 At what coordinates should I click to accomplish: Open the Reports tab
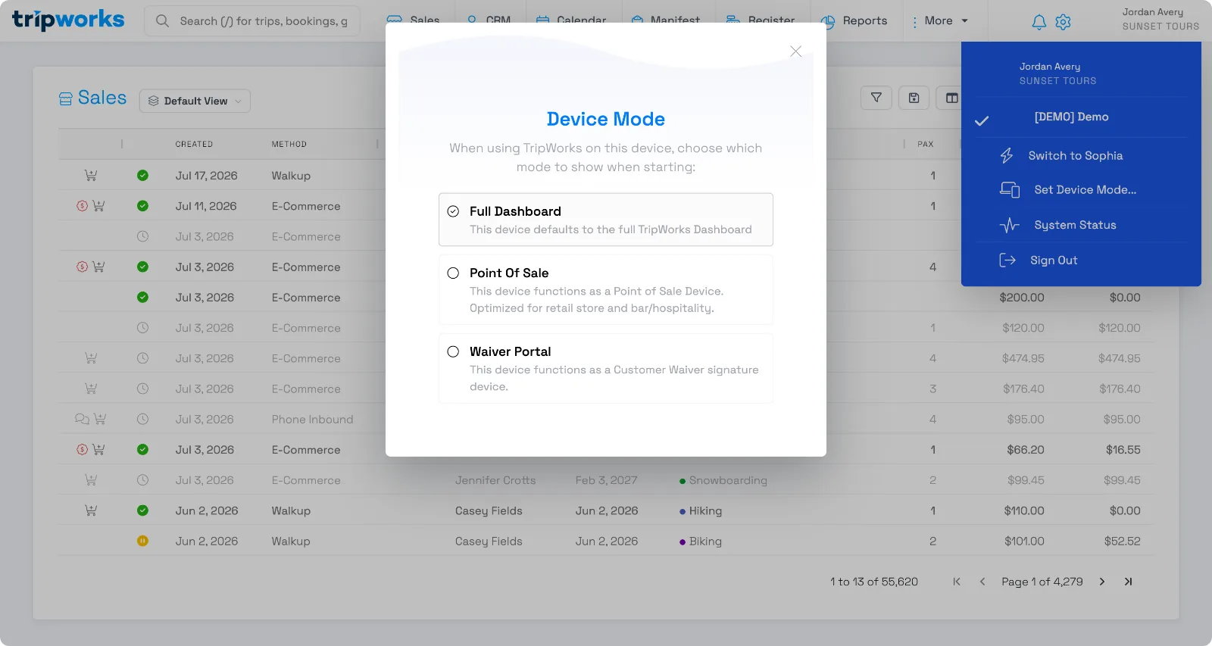[x=854, y=20]
